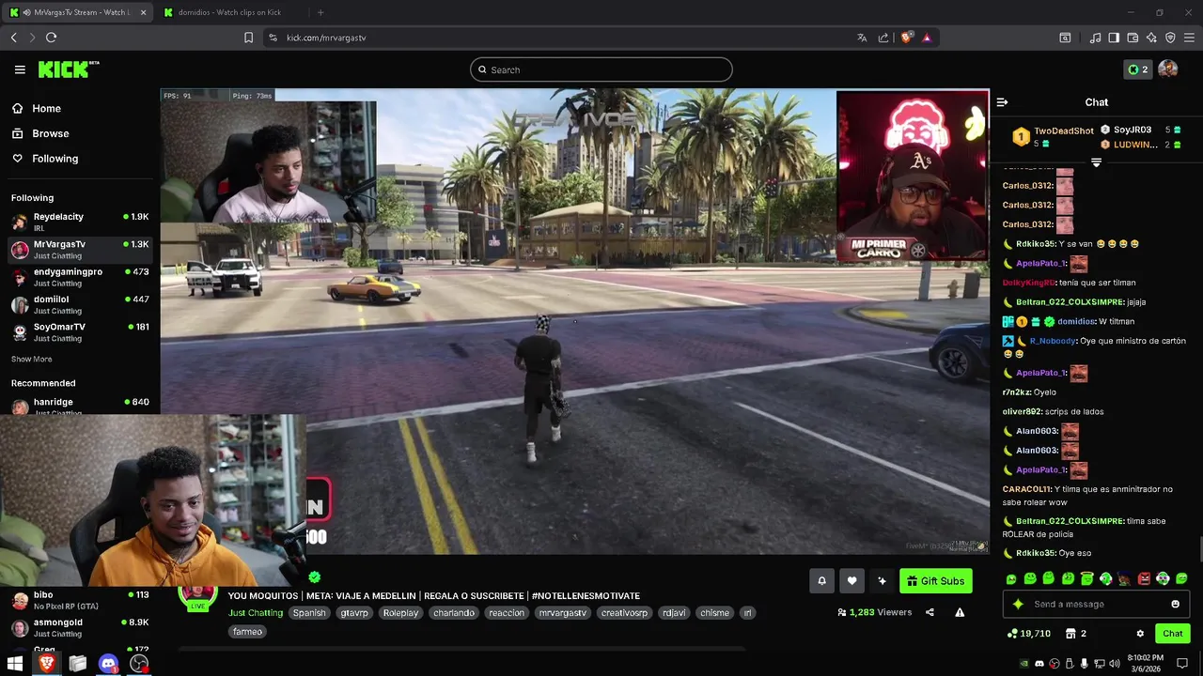Select MrVargasTv Stream browser tab
The height and width of the screenshot is (676, 1203).
pyautogui.click(x=77, y=12)
